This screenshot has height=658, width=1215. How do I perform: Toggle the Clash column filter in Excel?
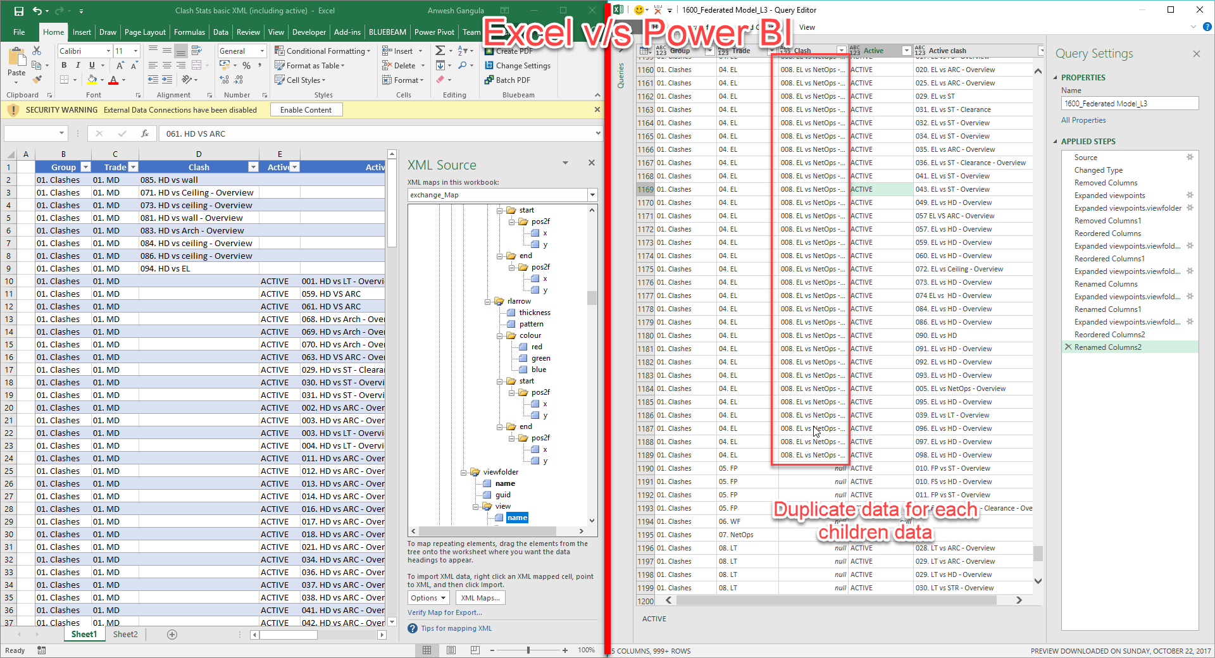[x=253, y=167]
